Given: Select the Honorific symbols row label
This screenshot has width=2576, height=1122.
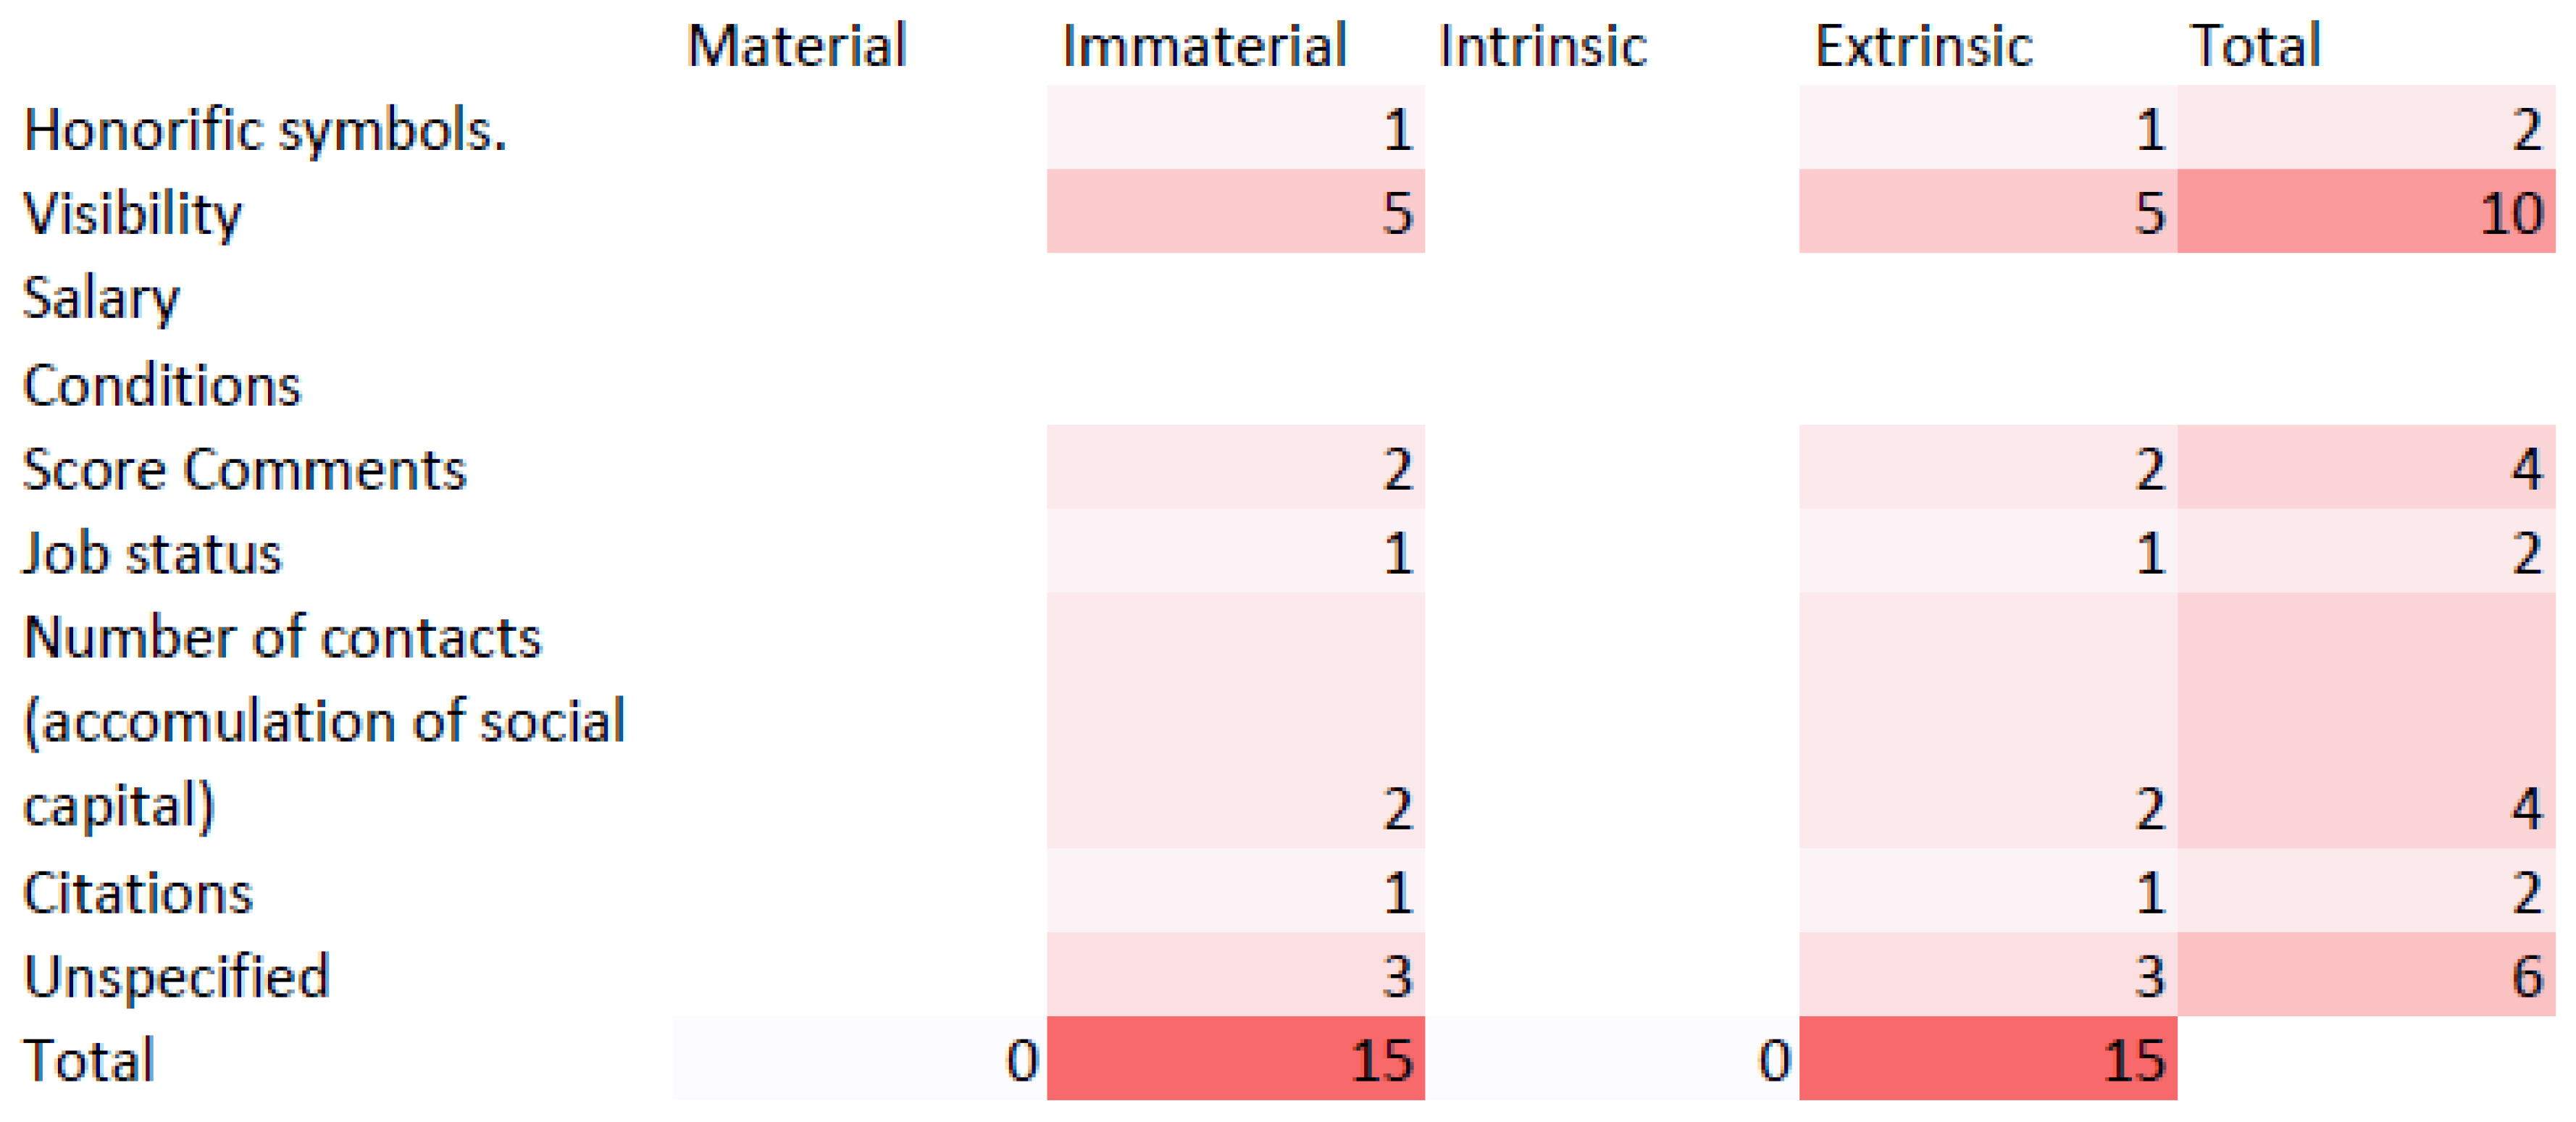Looking at the screenshot, I should (x=265, y=130).
